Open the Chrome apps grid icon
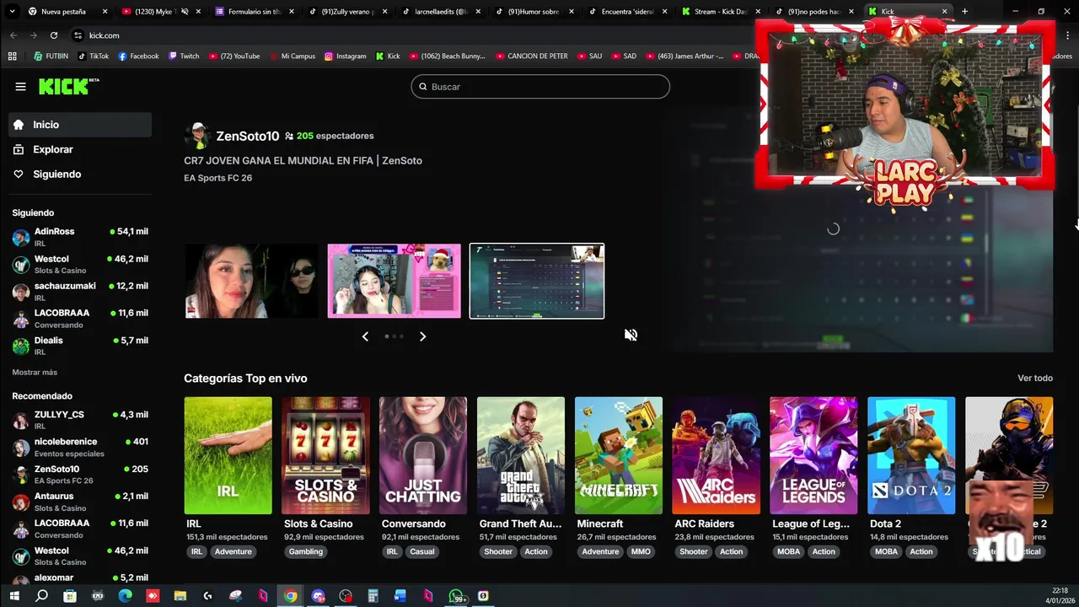Image resolution: width=1079 pixels, height=607 pixels. click(x=12, y=56)
